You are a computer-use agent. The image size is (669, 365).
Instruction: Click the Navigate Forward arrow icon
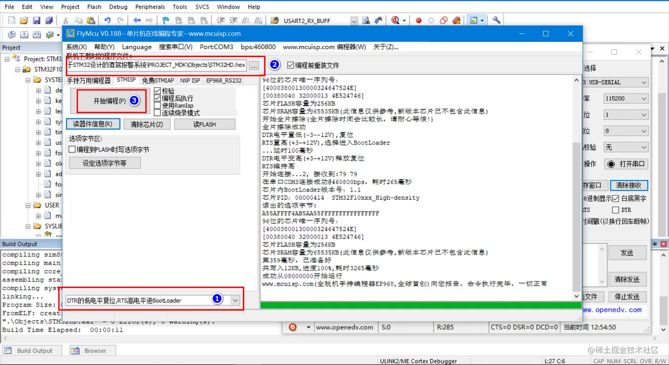pyautogui.click(x=149, y=20)
